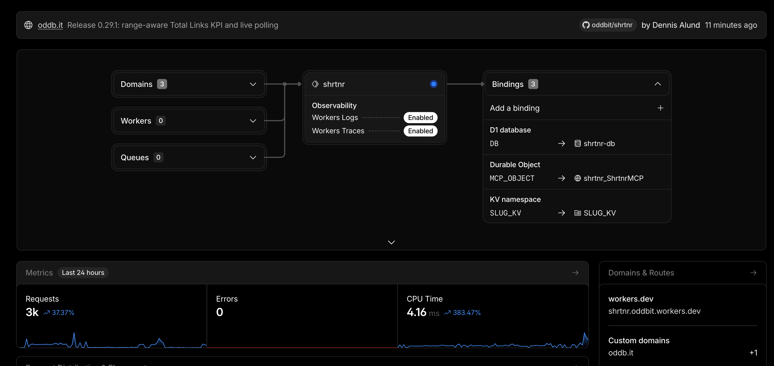Image resolution: width=774 pixels, height=366 pixels.
Task: Expand the Queues card chevron
Action: pyautogui.click(x=253, y=157)
